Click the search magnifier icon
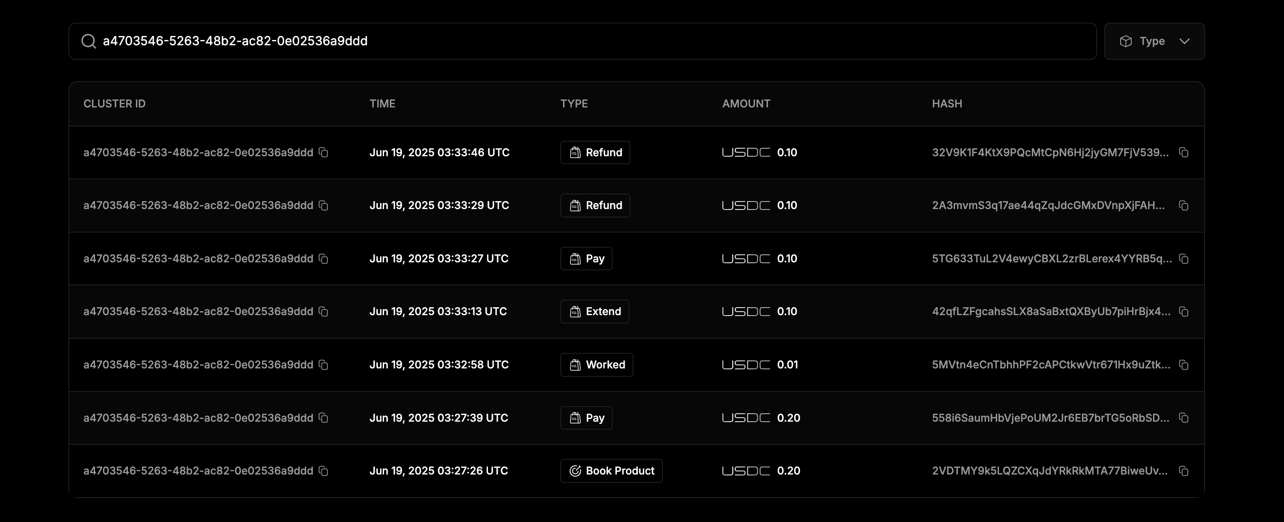The width and height of the screenshot is (1284, 522). [89, 41]
